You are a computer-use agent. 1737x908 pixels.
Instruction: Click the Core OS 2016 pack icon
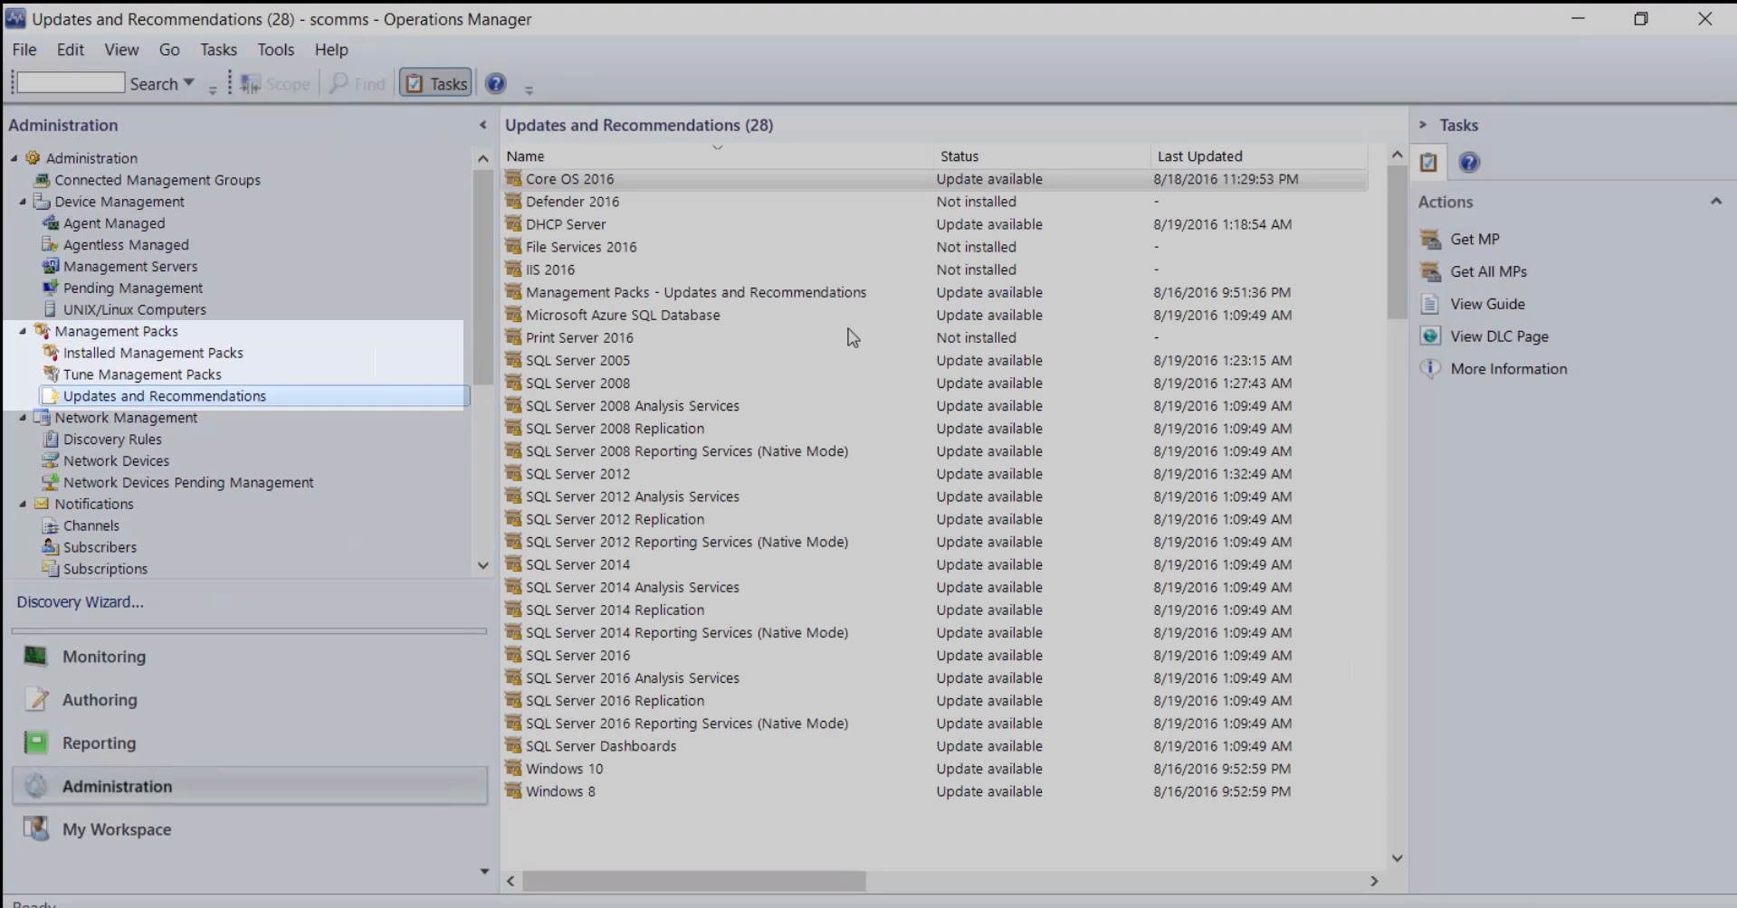tap(513, 179)
